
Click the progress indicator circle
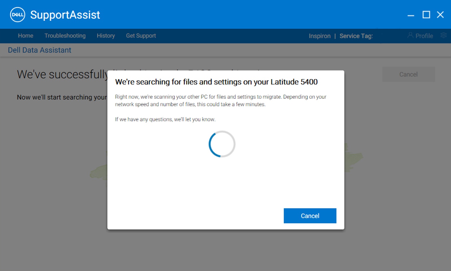(222, 144)
